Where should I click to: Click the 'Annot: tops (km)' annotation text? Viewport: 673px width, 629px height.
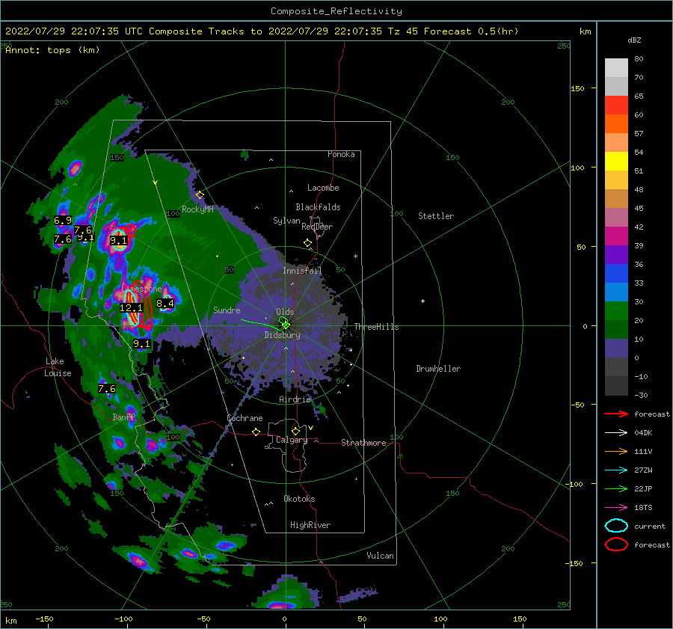52,50
